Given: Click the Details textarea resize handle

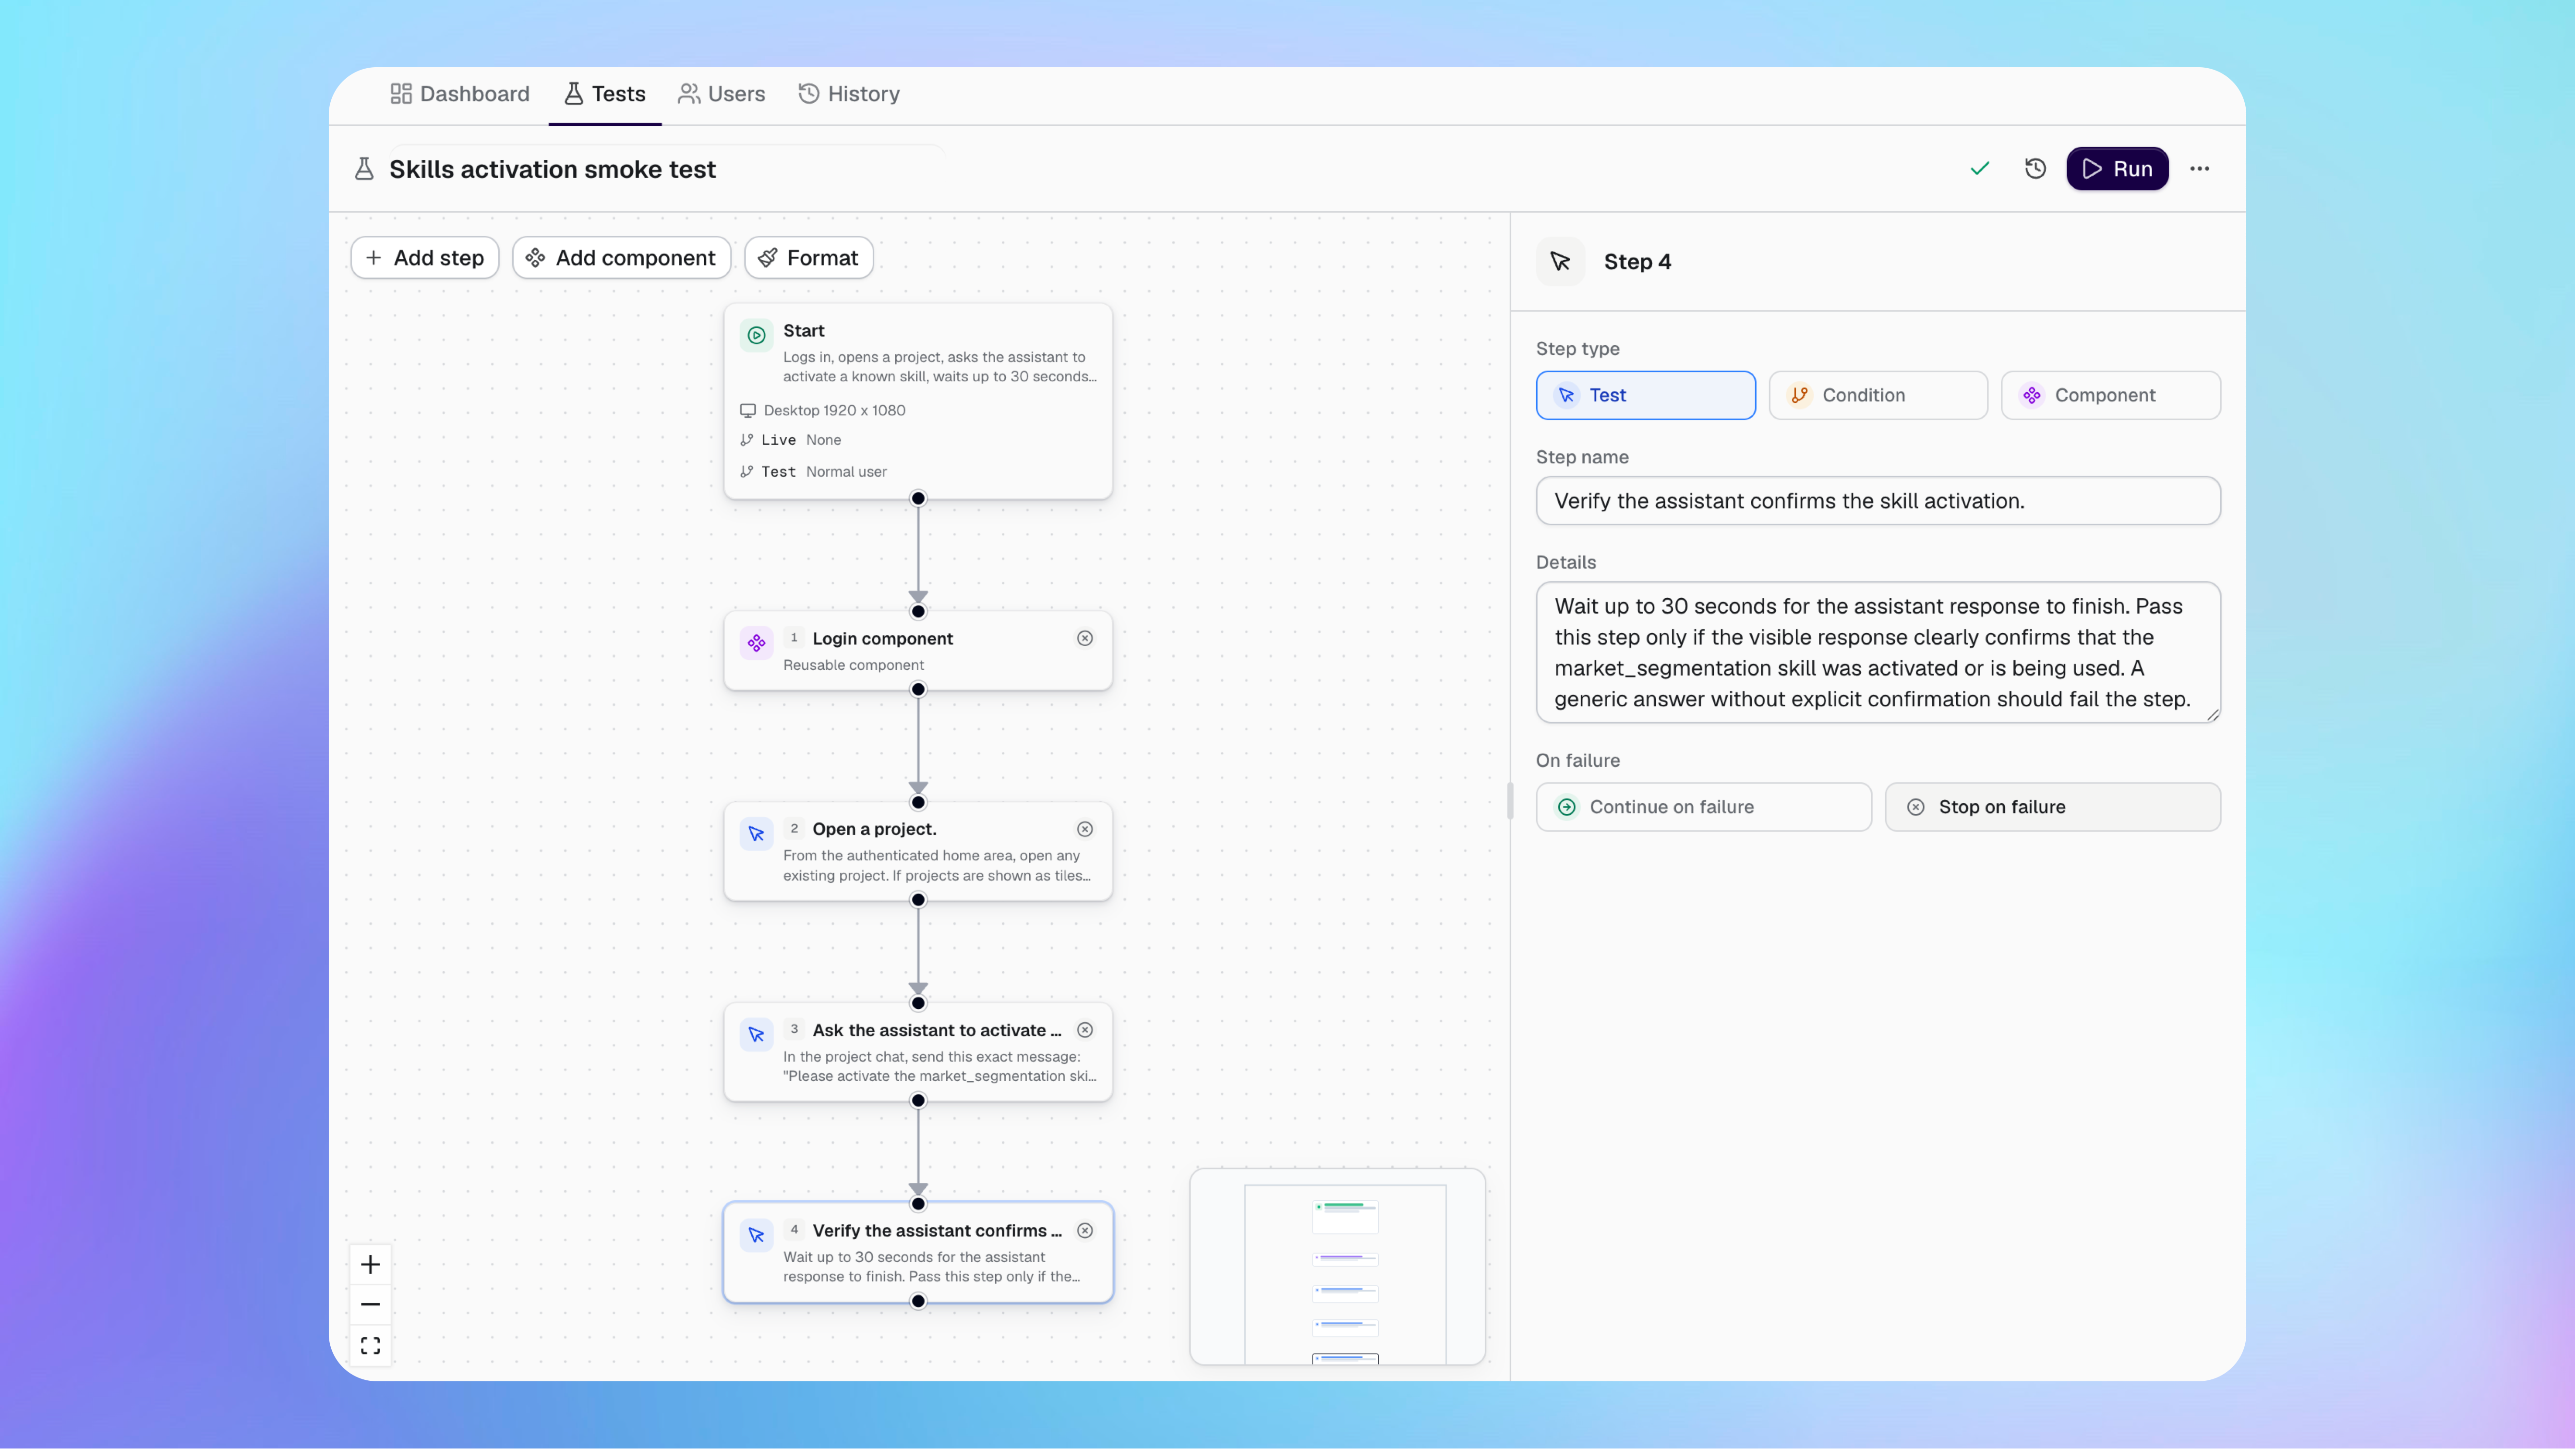Looking at the screenshot, I should (2212, 715).
